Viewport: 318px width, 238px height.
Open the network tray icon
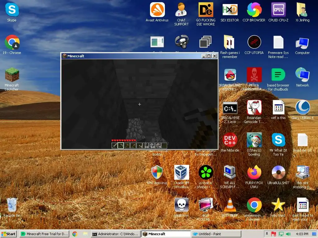281,234
